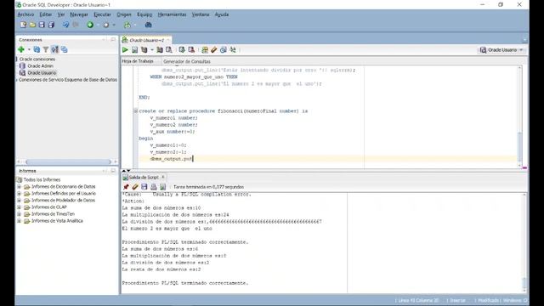Viewport: 544px width, 306px height.
Task: Open the Oracle Usuario connection dropdown
Action: click(501, 50)
